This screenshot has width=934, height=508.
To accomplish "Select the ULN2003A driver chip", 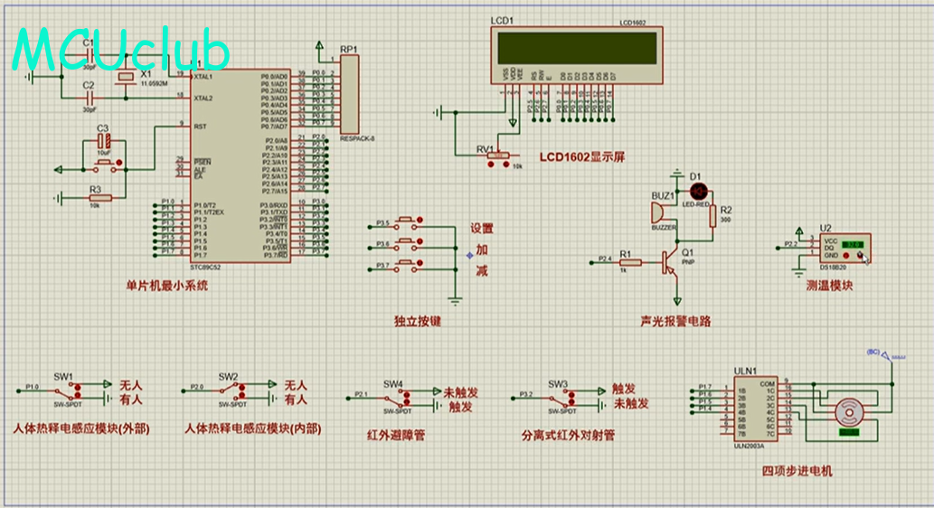I will pos(755,411).
